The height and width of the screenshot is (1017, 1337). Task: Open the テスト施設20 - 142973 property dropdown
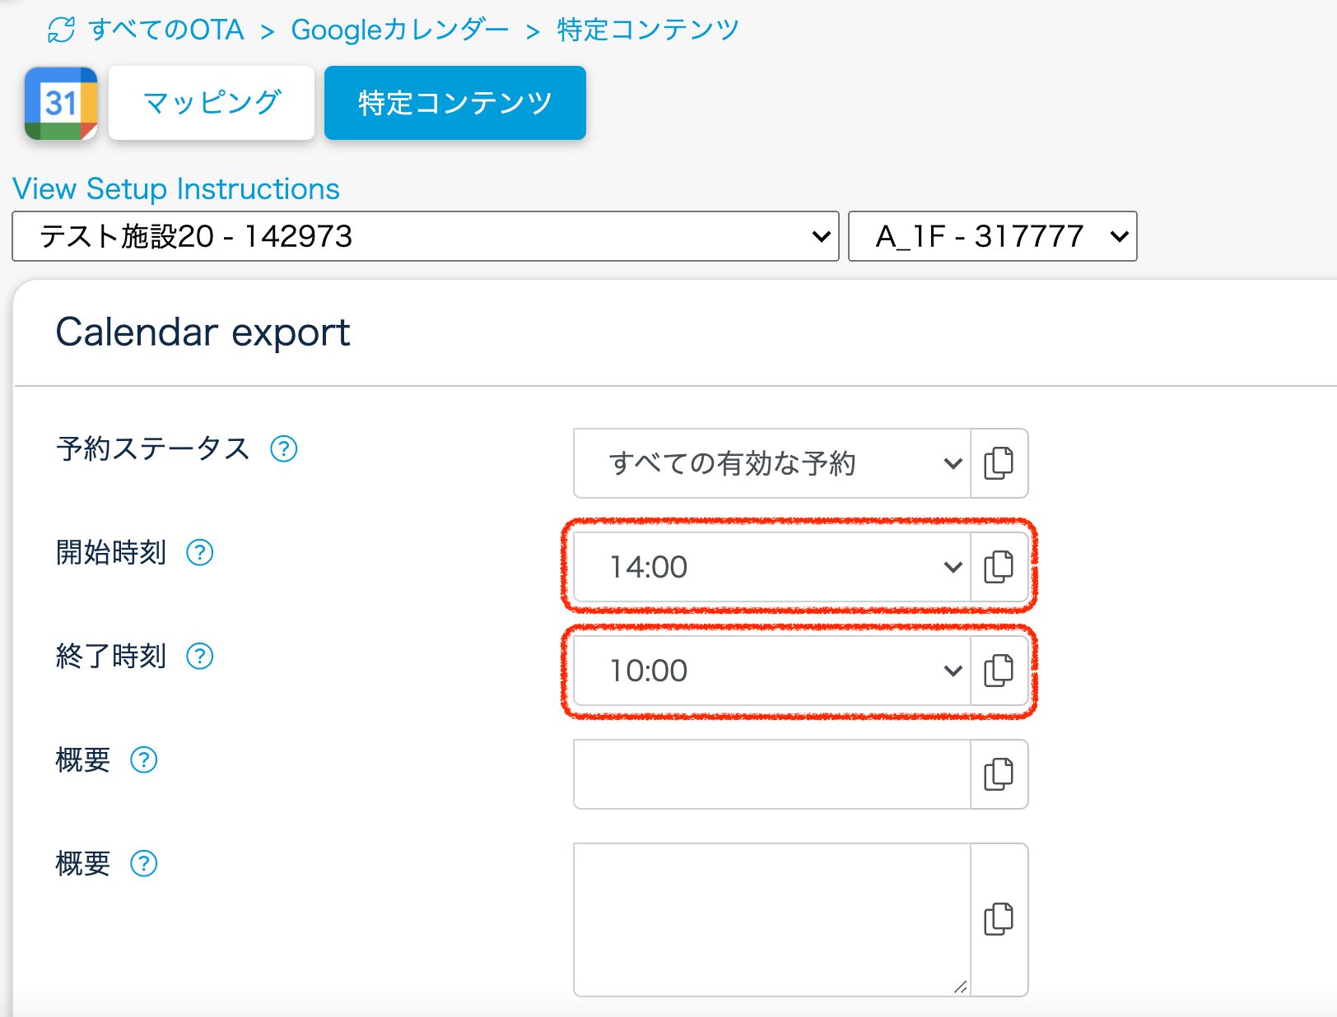(425, 237)
